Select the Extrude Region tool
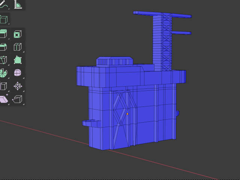The width and height of the screenshot is (240, 180). click(3, 34)
